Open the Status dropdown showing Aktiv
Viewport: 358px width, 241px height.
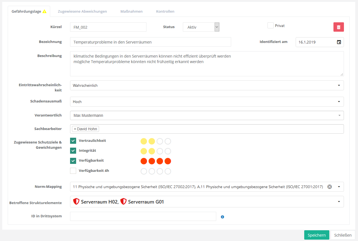point(201,27)
